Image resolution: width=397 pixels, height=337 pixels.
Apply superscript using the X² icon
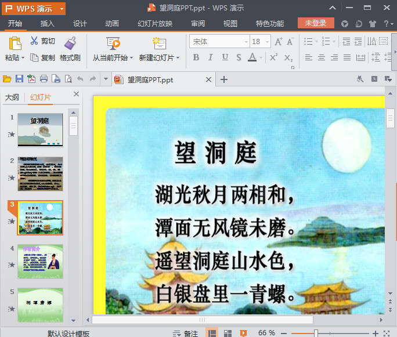point(274,57)
